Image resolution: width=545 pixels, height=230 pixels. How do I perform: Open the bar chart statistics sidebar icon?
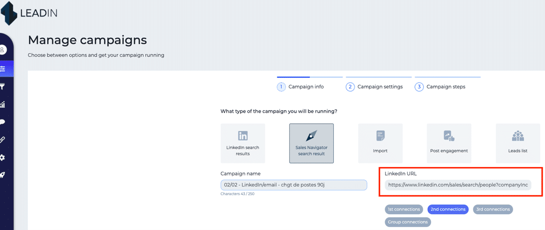coord(2,104)
